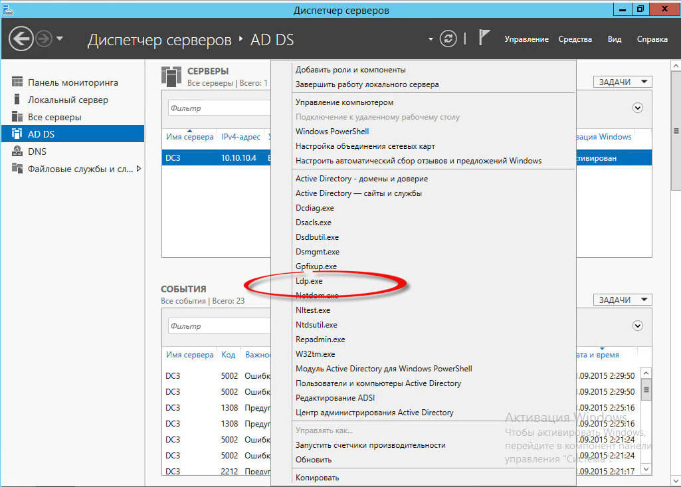681x487 pixels.
Task: Run Dcdiag.exe from menu
Action: point(315,208)
